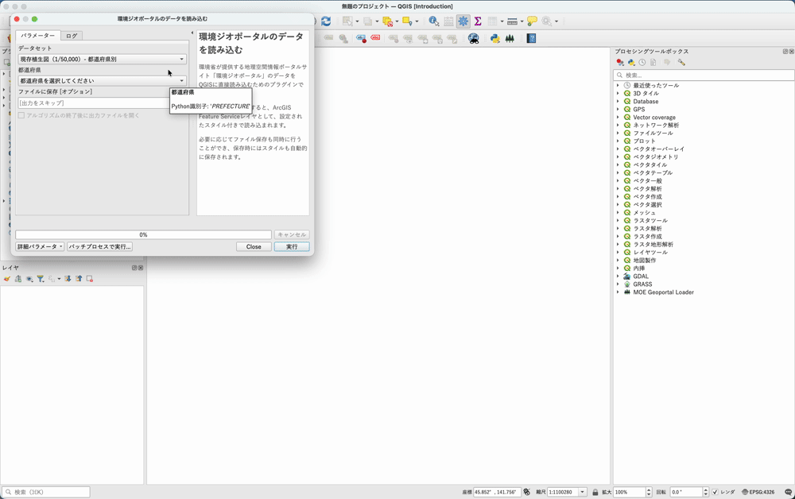Click the refresh map icon in the toolbar
This screenshot has width=795, height=499.
[325, 21]
